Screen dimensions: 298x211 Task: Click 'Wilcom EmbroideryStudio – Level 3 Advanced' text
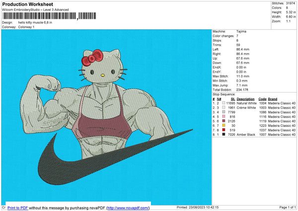pyautogui.click(x=35, y=10)
